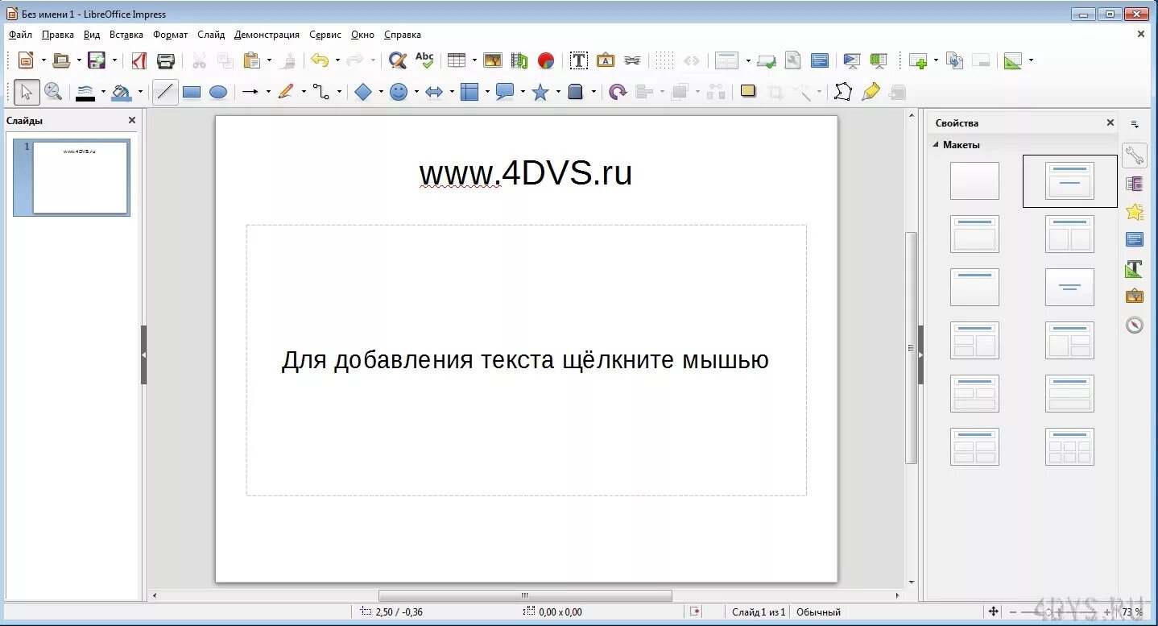The height and width of the screenshot is (626, 1158).
Task: Run spelling check Abc icon
Action: (x=424, y=60)
